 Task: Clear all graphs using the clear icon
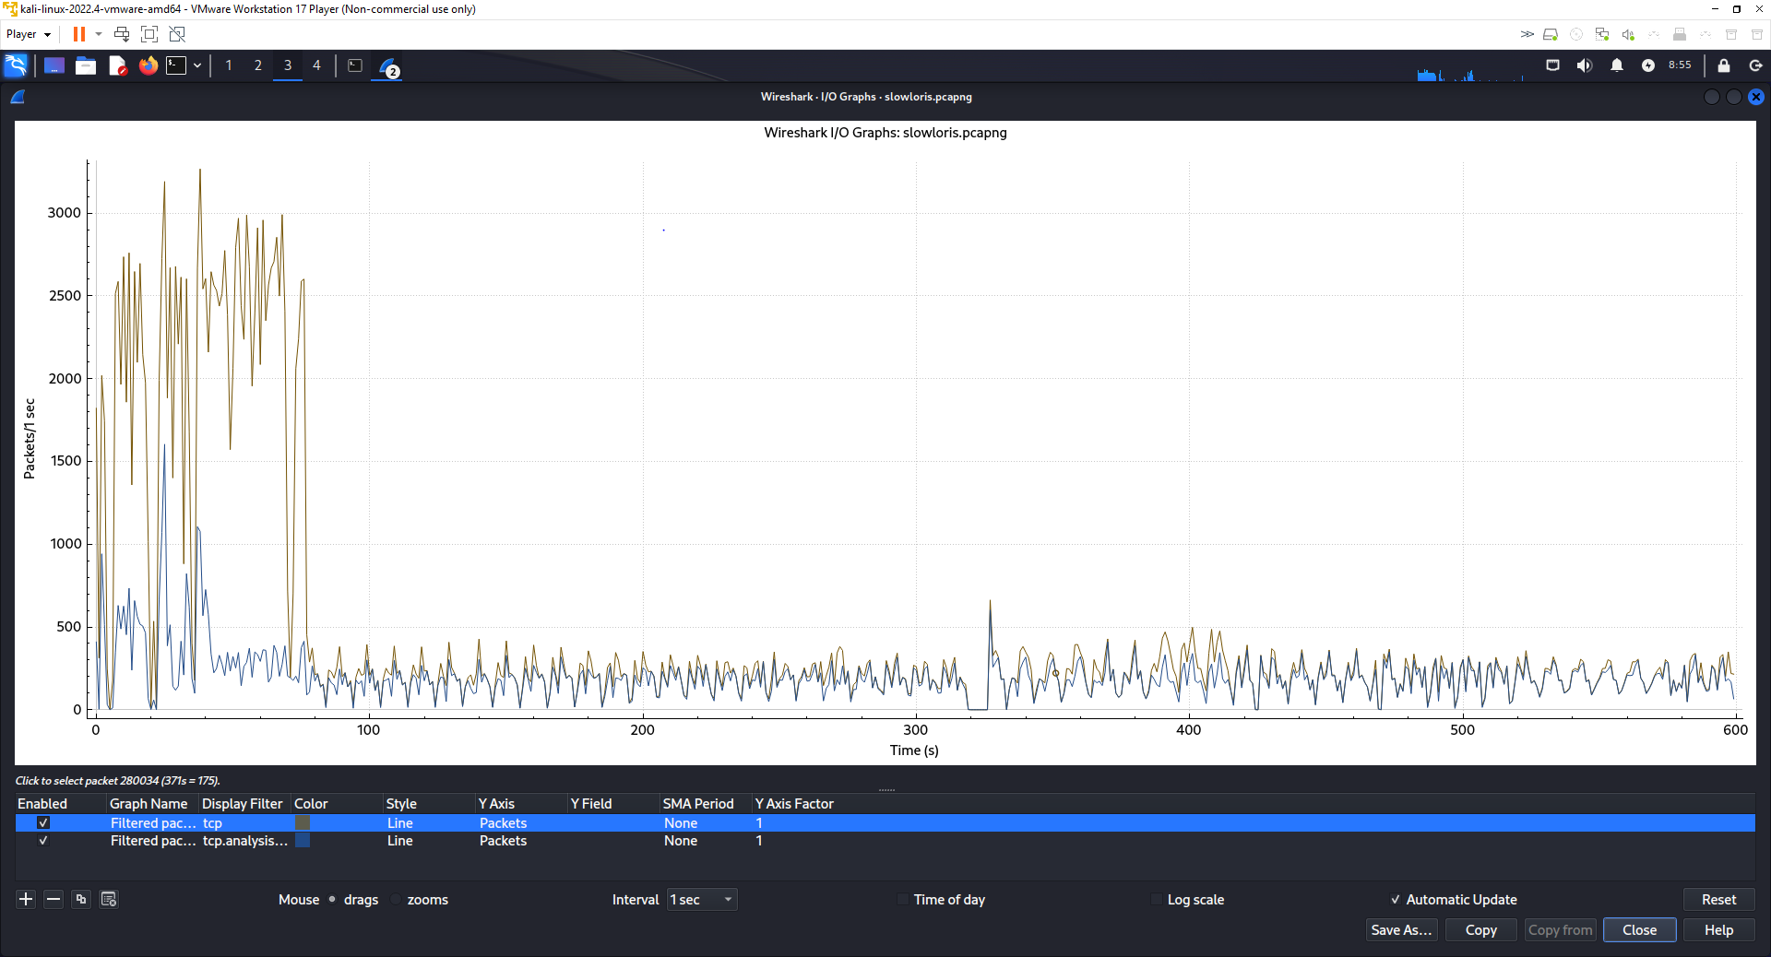[109, 899]
